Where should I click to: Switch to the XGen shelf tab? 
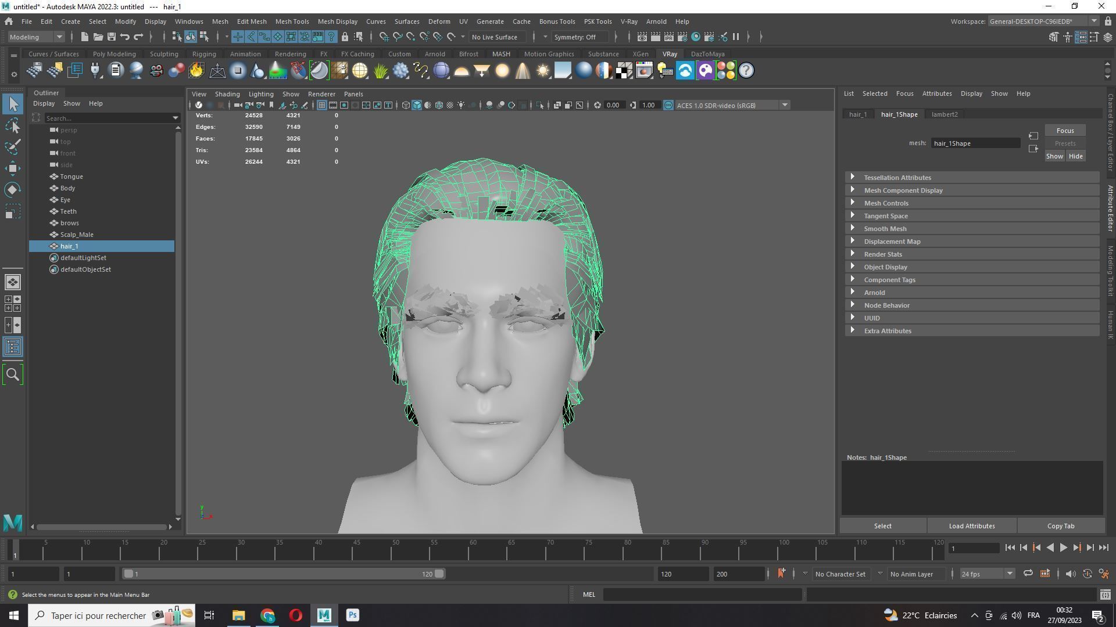[640, 54]
